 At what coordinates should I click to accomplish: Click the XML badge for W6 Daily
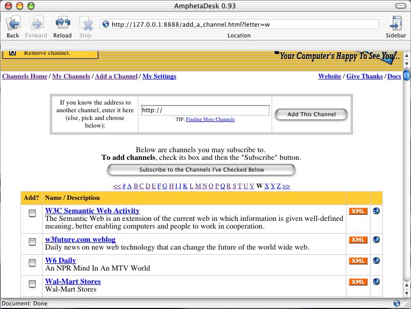(x=358, y=261)
